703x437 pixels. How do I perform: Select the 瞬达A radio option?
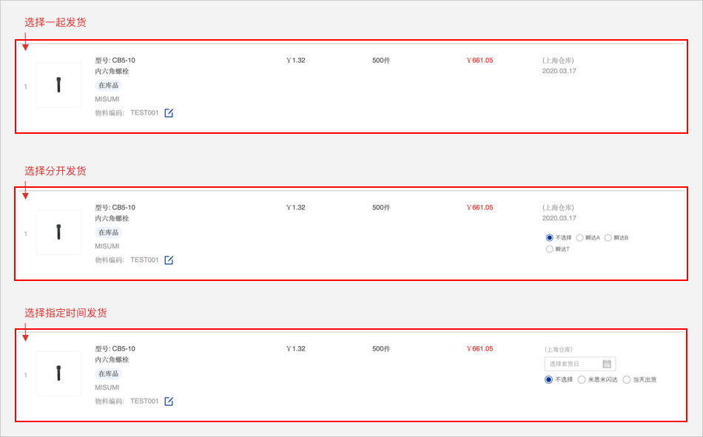pos(580,237)
